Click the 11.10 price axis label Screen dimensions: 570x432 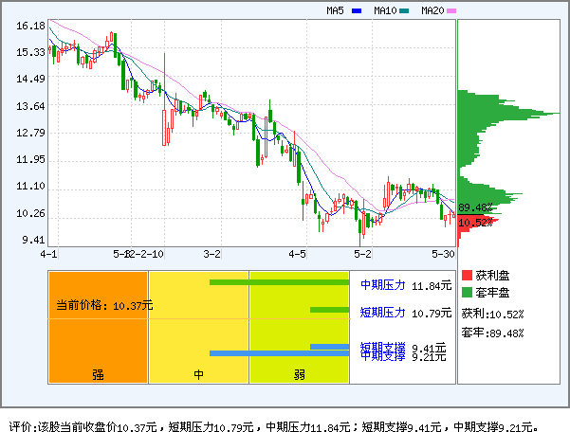(30, 187)
